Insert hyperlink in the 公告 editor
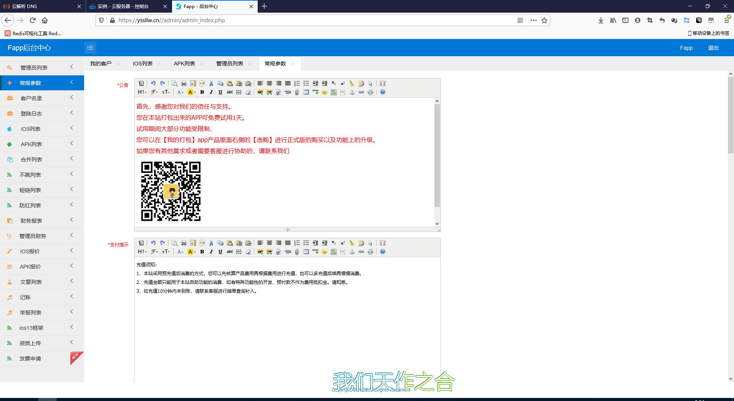The width and height of the screenshot is (734, 401). coord(361,92)
